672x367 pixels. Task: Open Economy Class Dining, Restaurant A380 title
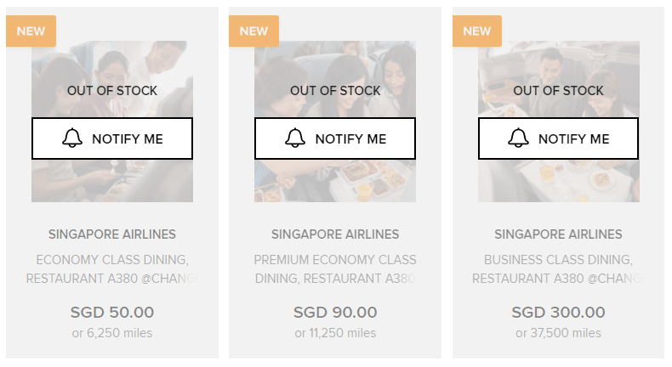tap(112, 268)
